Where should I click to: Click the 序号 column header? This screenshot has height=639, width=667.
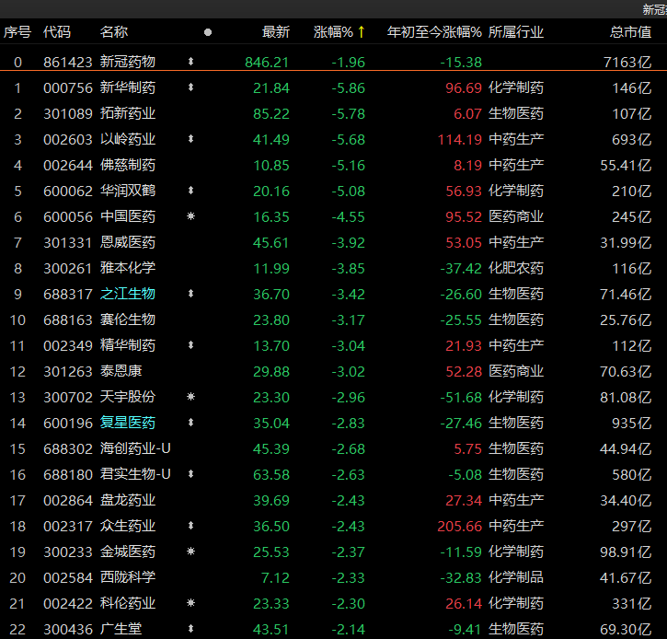17,32
